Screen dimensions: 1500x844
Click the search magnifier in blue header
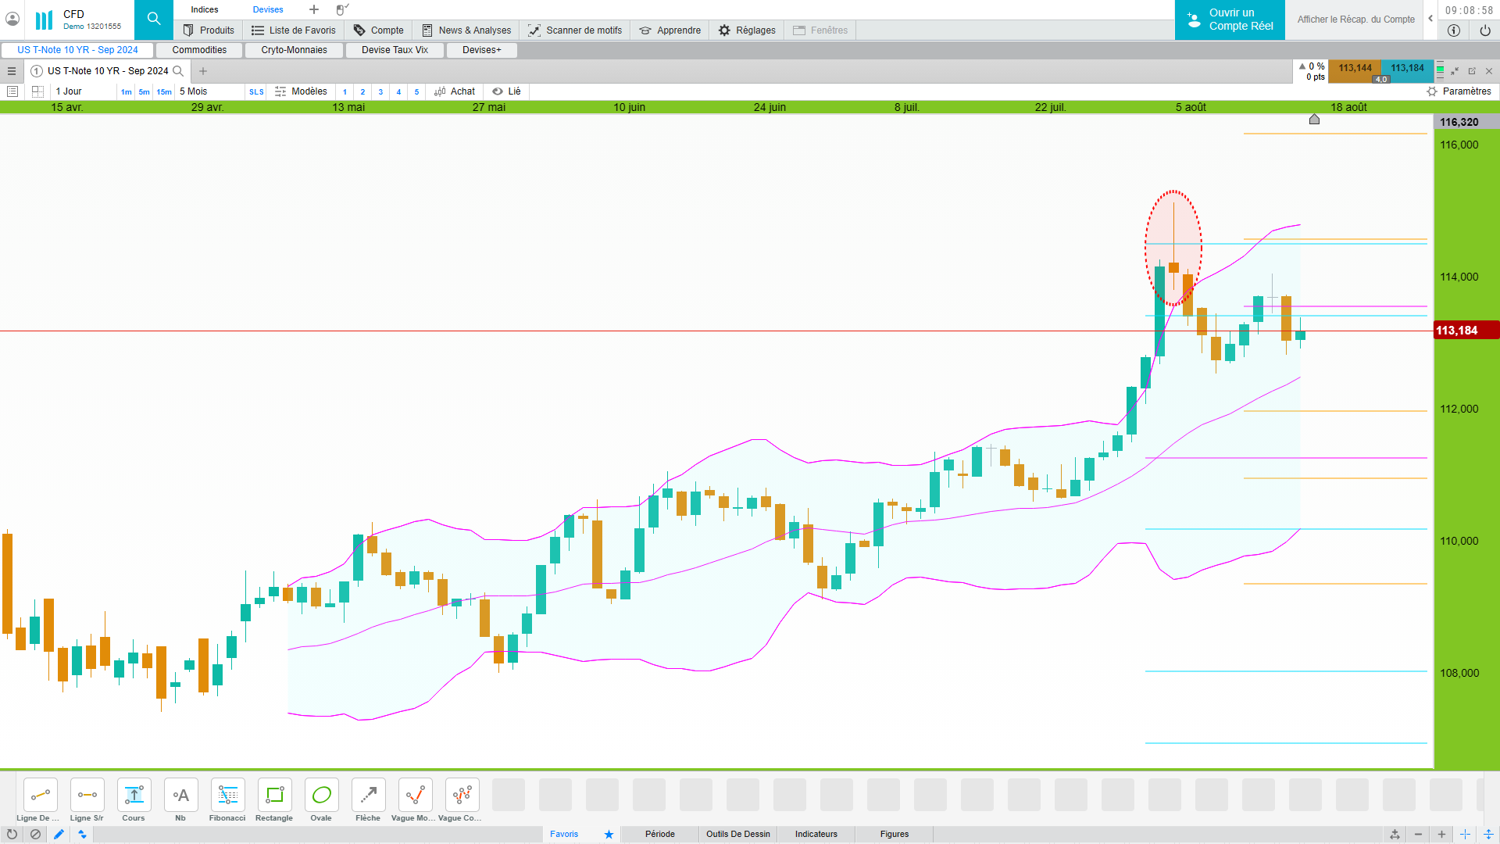click(154, 20)
